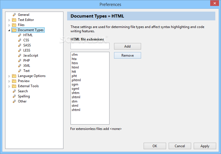Focus the HTML file extensions text field
Screen dimensions: 221x154
90,46
